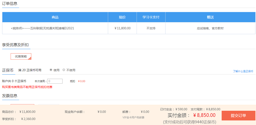Screen dimensions: 256x125
Task: Open the 了解什么是正保币 link
Action: (243, 71)
